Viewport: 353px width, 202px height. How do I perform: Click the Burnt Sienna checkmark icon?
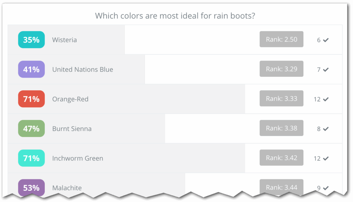[326, 129]
